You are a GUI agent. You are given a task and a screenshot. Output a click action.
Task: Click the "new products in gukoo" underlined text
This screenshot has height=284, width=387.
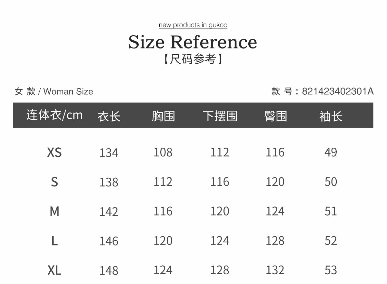pyautogui.click(x=193, y=25)
